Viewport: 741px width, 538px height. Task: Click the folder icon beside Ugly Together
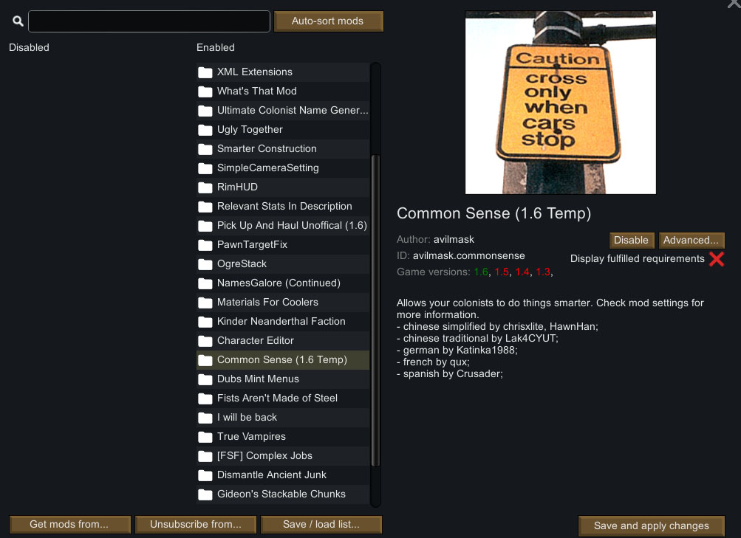(205, 130)
